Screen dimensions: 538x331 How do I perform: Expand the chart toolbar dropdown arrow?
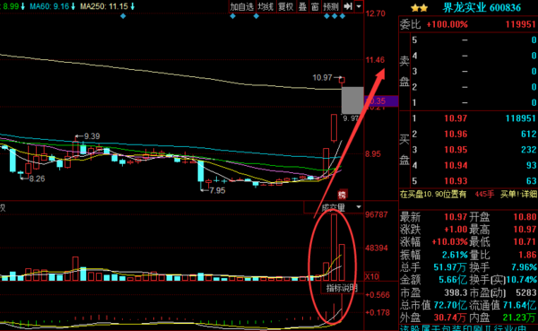click(x=359, y=6)
